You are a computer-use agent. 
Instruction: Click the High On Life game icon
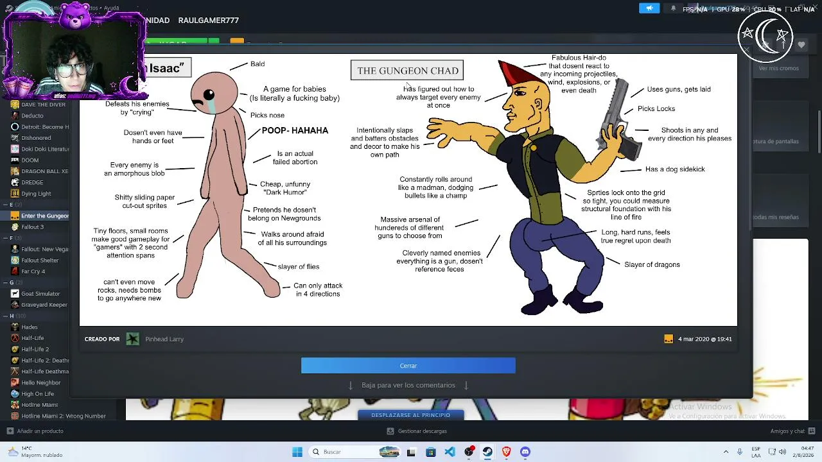[x=15, y=394]
